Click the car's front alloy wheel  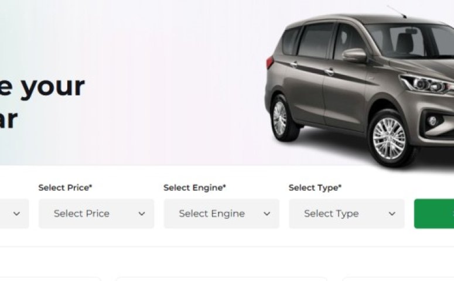(388, 138)
